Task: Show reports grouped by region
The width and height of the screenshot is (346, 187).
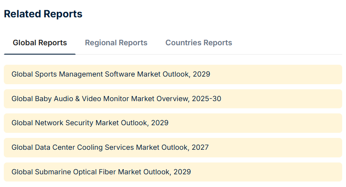Action: pyautogui.click(x=116, y=43)
